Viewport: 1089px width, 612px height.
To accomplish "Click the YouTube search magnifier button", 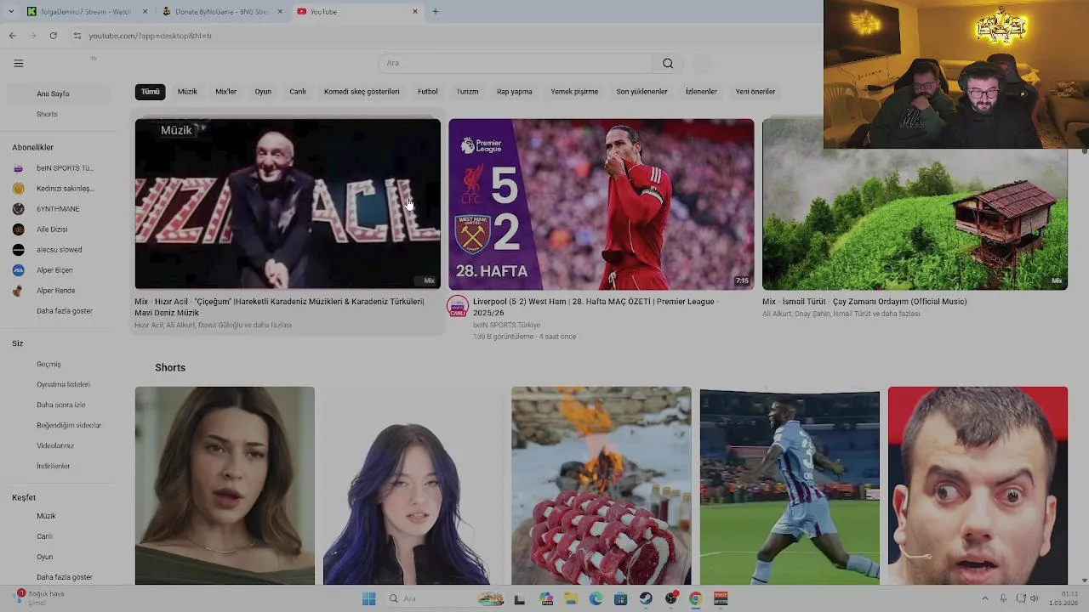I will pos(668,63).
